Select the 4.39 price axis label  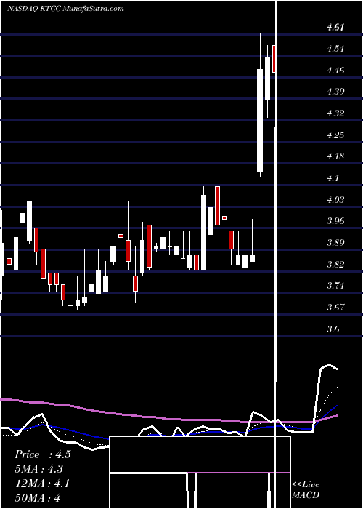click(x=335, y=92)
